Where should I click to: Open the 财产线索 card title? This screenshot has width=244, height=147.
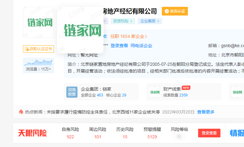click(x=172, y=89)
